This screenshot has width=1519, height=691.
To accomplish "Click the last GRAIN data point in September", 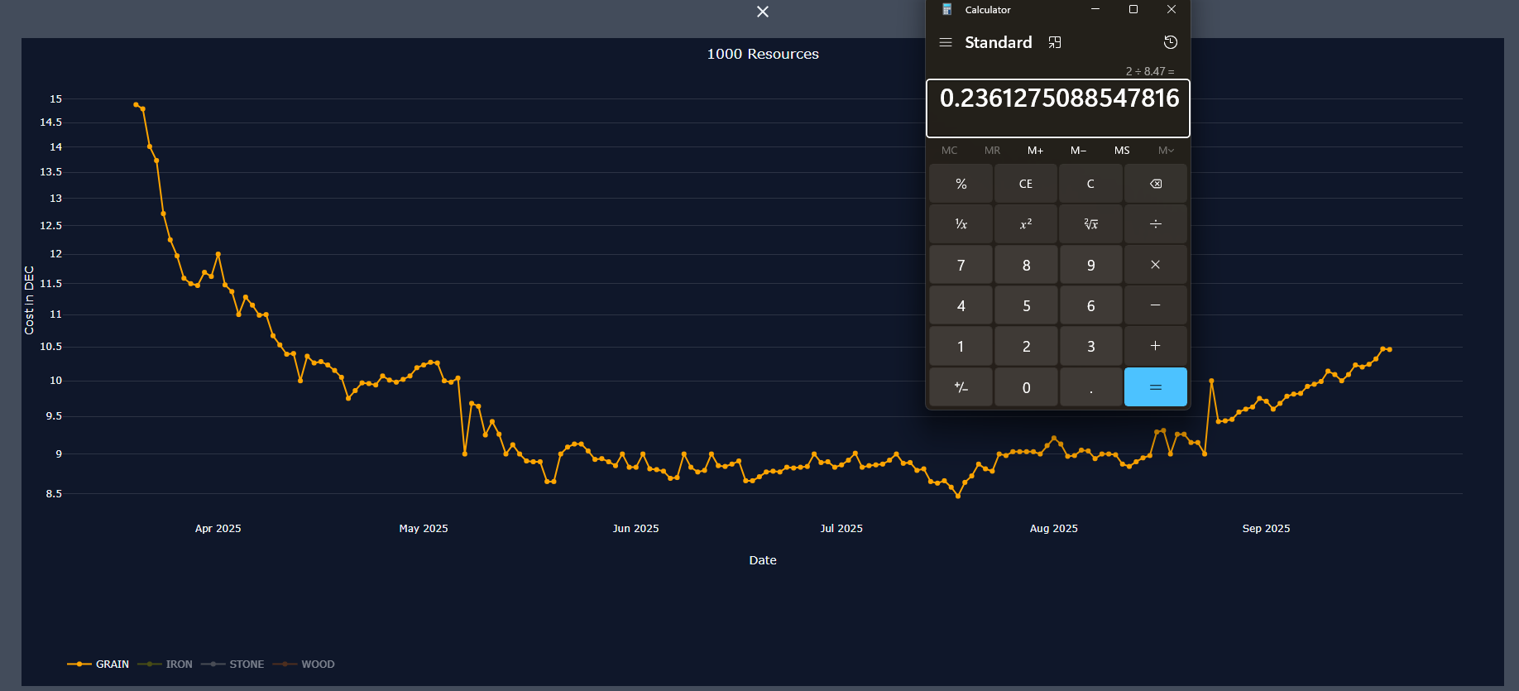I will 1389,349.
